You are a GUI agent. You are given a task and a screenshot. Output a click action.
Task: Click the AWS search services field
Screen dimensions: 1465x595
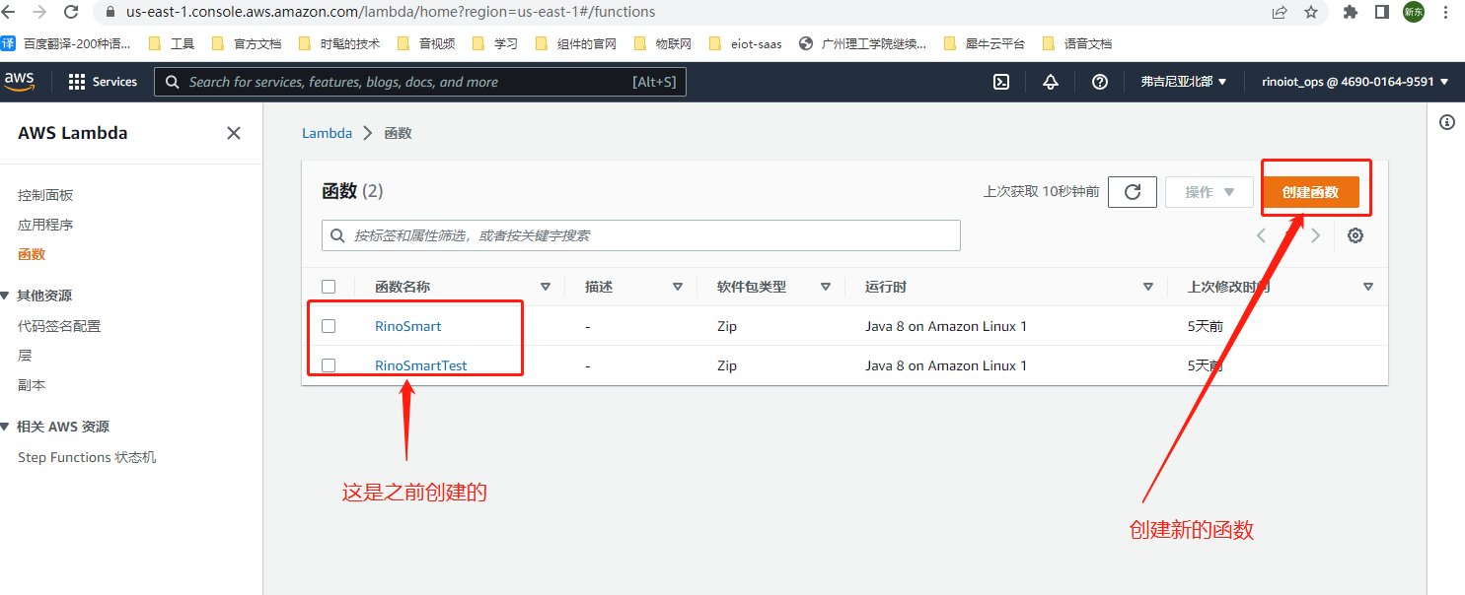(x=420, y=82)
